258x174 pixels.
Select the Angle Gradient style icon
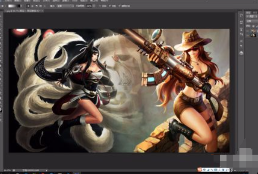36,6
